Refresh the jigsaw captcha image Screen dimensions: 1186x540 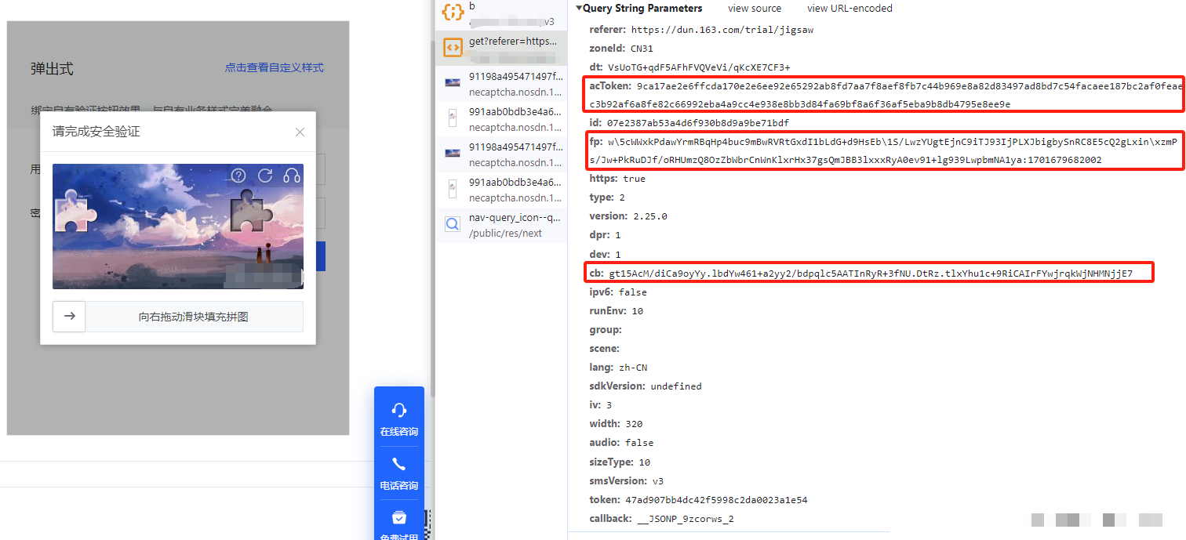(265, 176)
